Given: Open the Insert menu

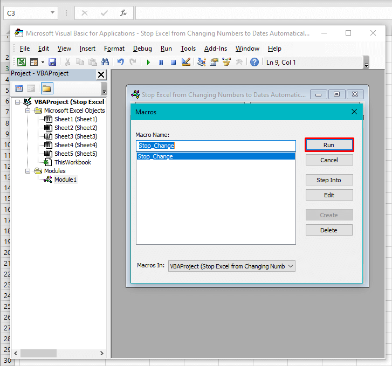Looking at the screenshot, I should click(87, 49).
